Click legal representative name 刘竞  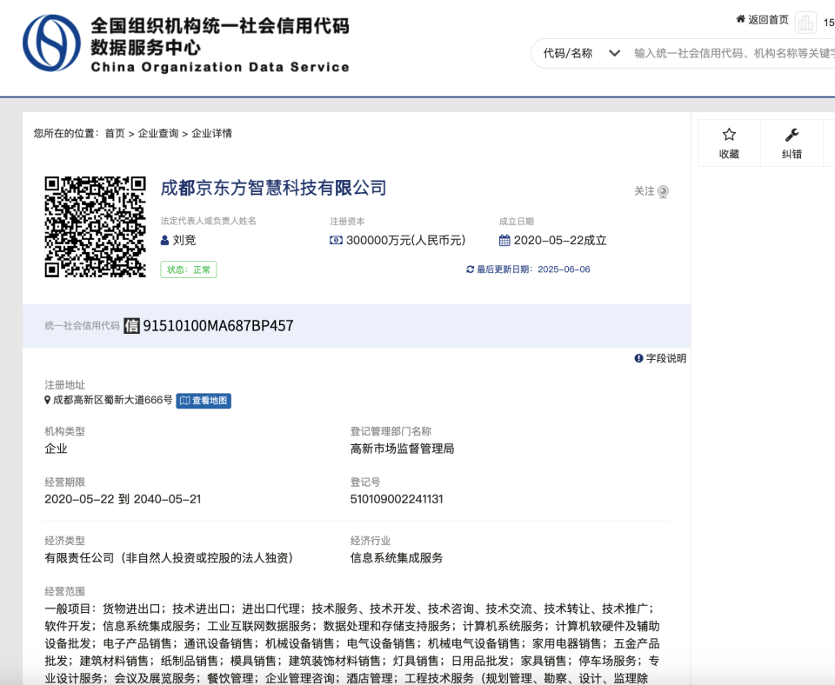pyautogui.click(x=184, y=240)
